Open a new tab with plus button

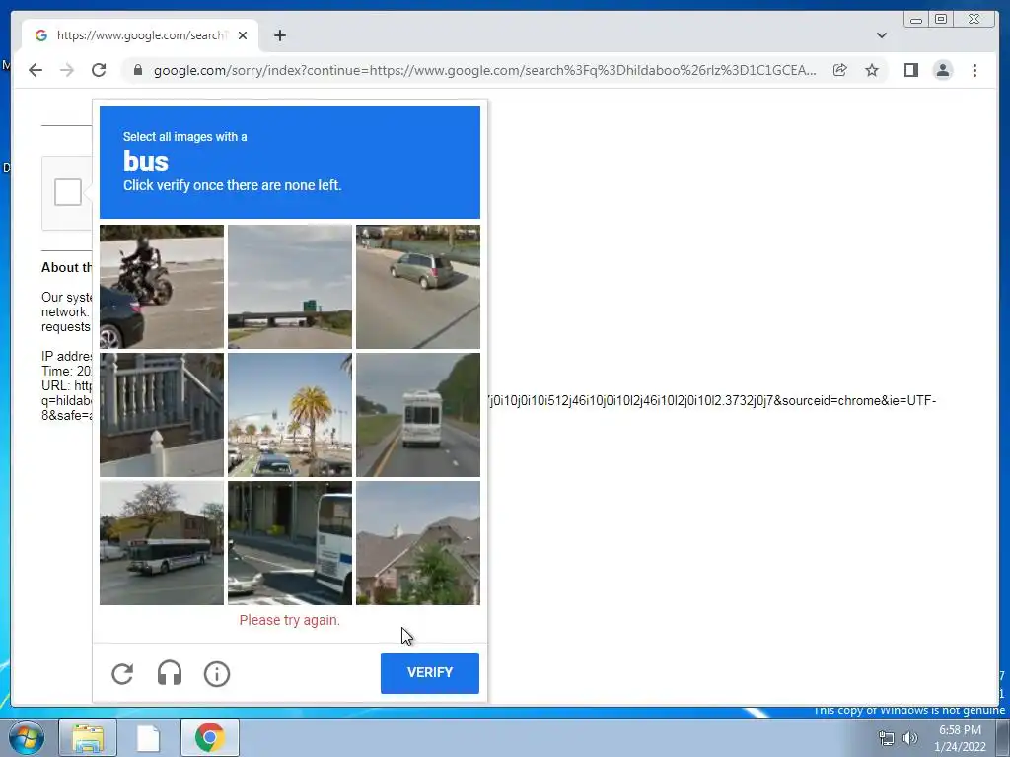point(279,35)
